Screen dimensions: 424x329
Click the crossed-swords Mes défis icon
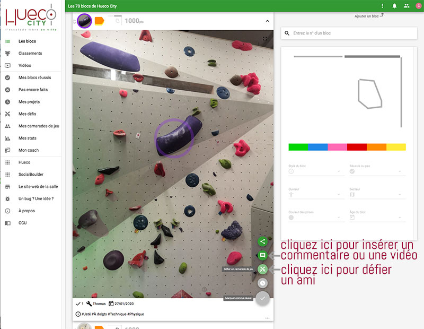click(7, 114)
